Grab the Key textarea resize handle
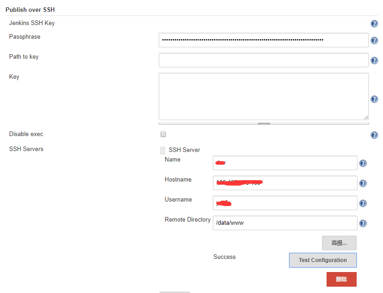 point(367,118)
